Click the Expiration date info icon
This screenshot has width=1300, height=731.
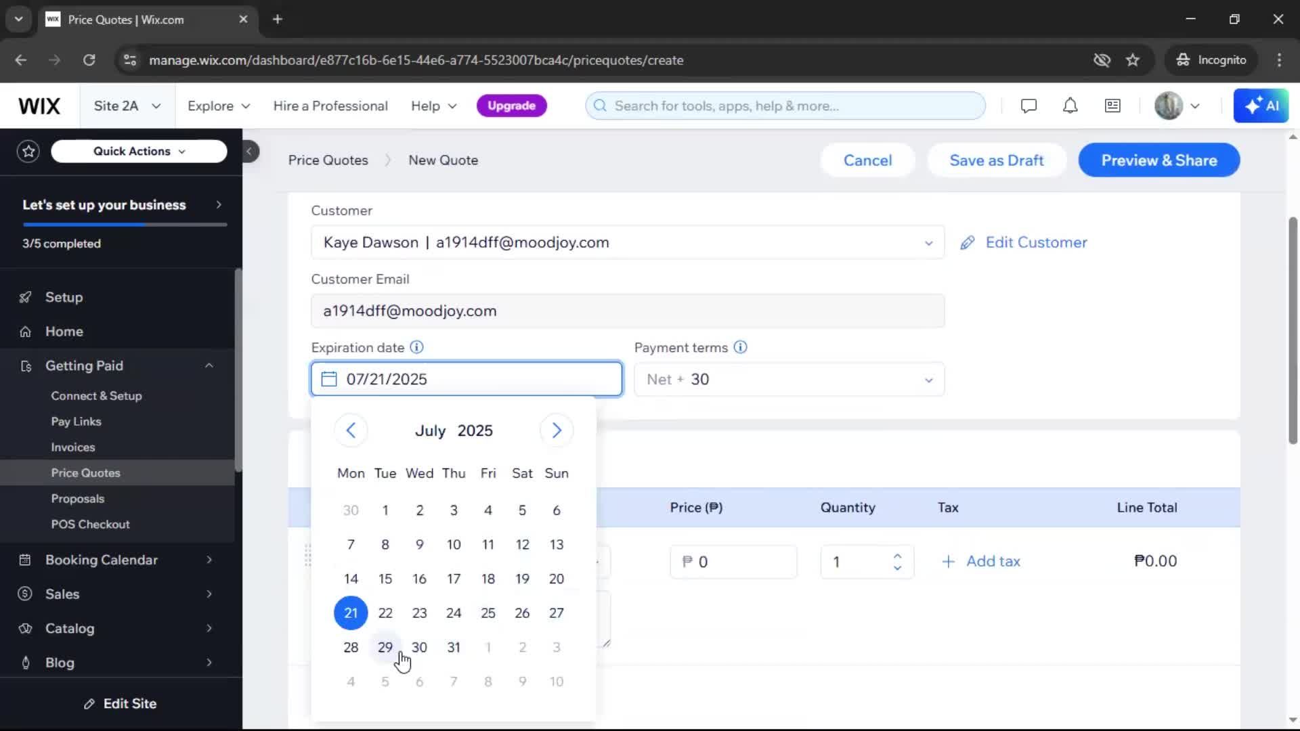417,347
